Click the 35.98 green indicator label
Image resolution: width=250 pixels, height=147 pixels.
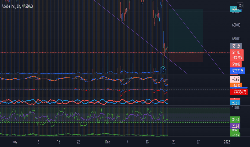click(235, 119)
